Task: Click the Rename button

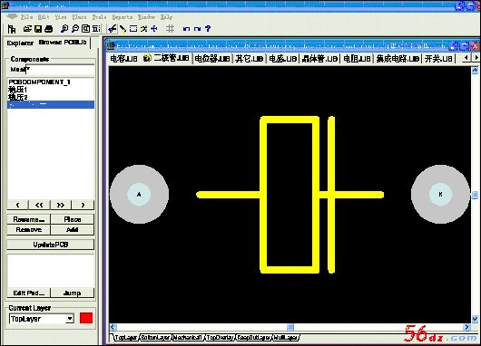Action: tap(29, 219)
